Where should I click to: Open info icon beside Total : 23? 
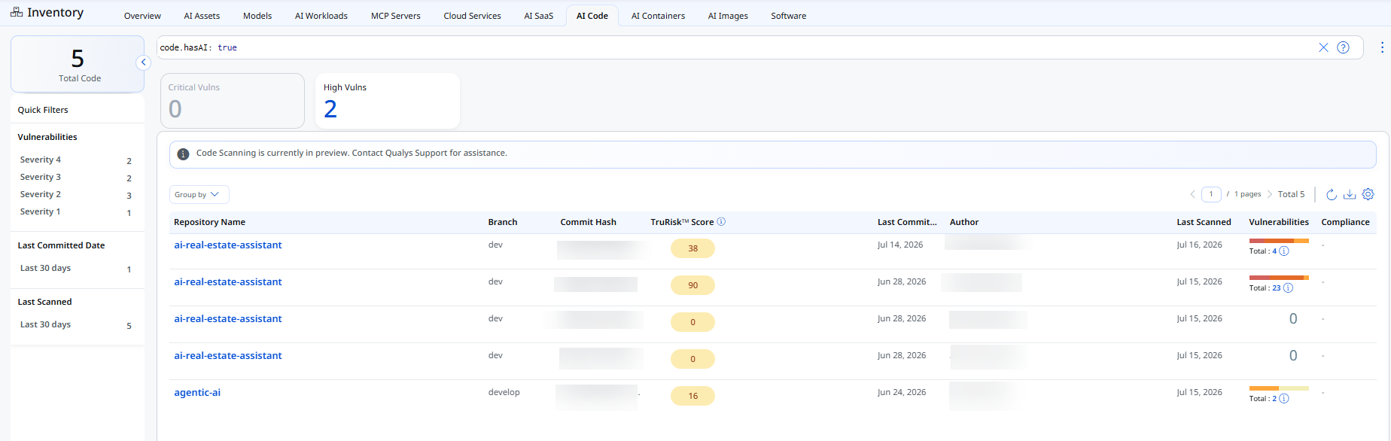coord(1288,288)
